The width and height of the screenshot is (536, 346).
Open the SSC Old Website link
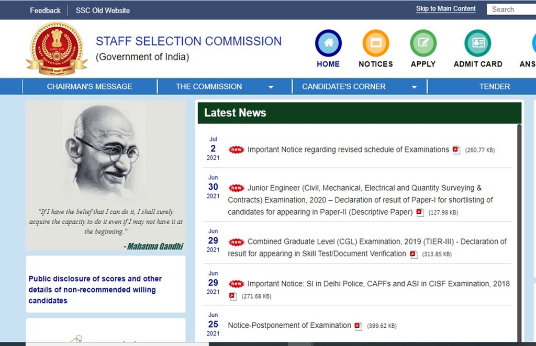pos(103,10)
